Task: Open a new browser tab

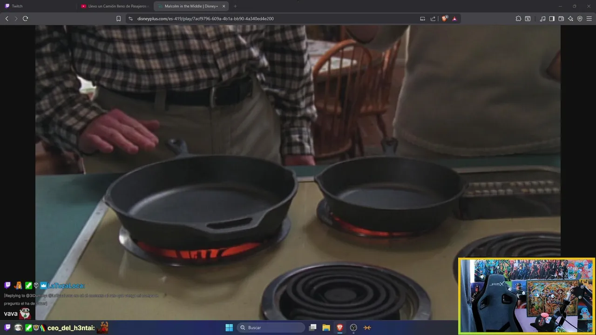Action: coord(235,6)
